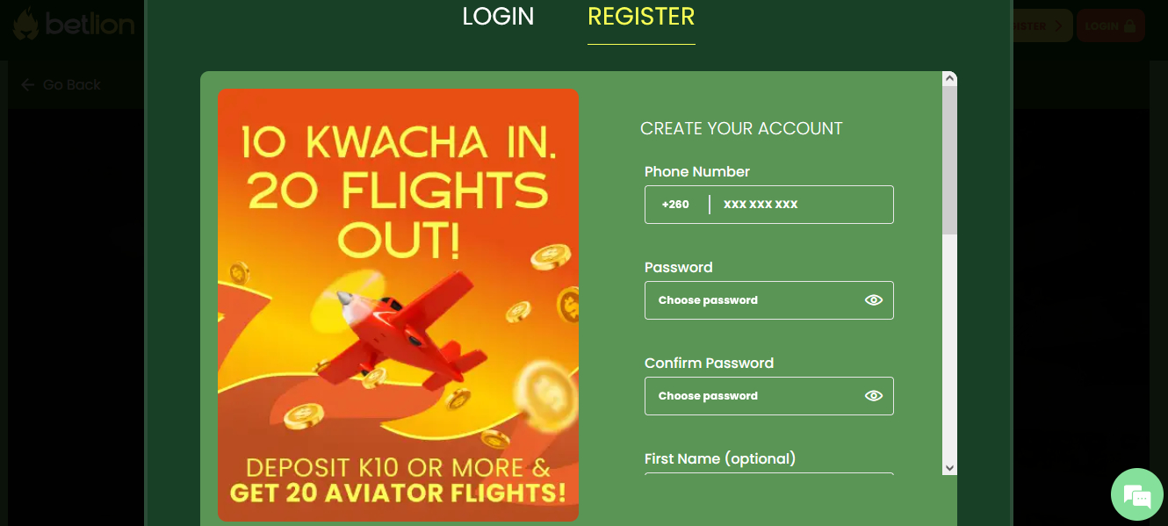The height and width of the screenshot is (526, 1168).
Task: Click the chevron arrow on the REGISTER button
Action: (x=1060, y=25)
